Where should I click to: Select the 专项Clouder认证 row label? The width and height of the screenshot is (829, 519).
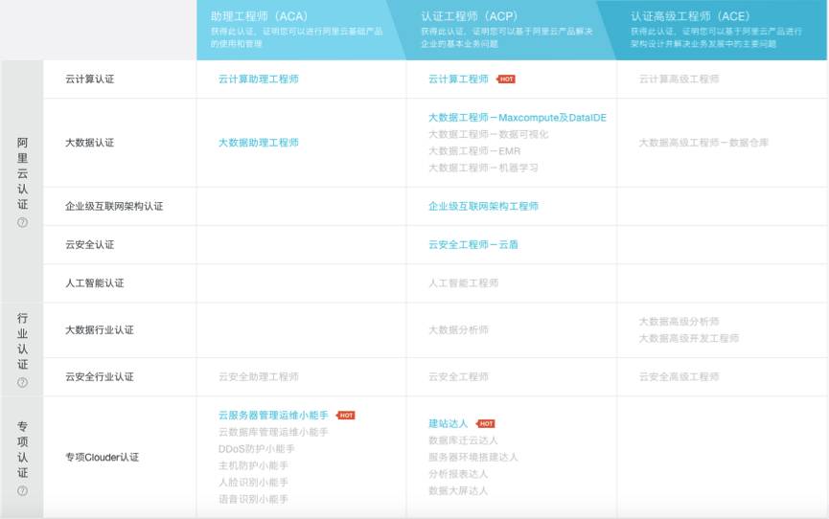coord(102,457)
